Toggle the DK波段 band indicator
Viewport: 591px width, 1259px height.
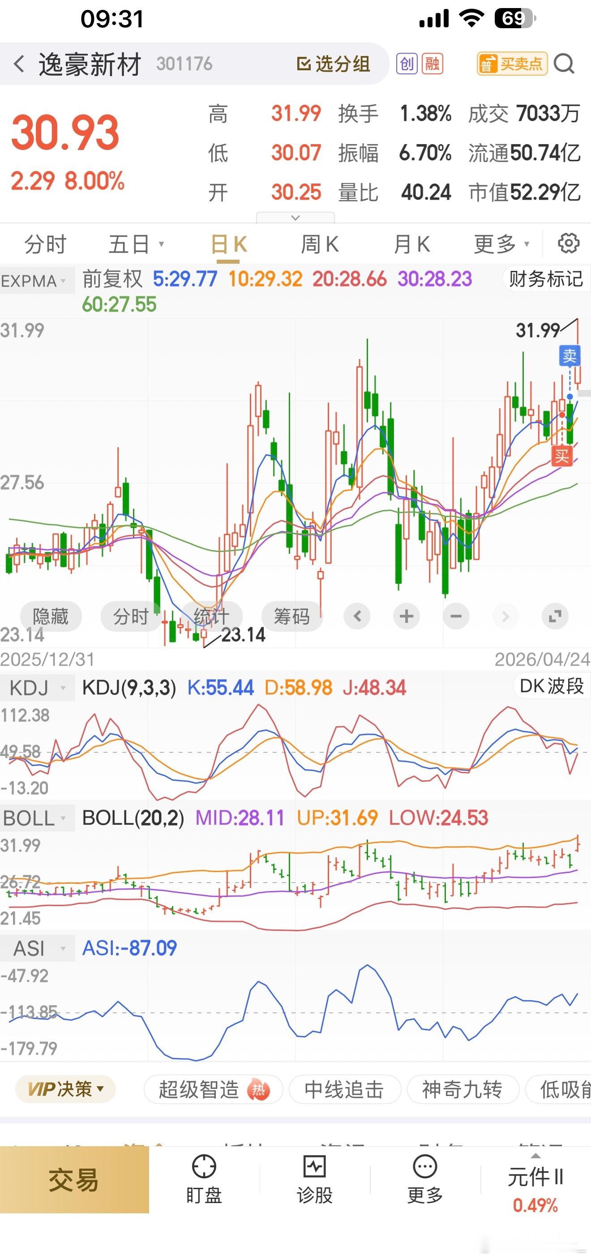[x=552, y=686]
